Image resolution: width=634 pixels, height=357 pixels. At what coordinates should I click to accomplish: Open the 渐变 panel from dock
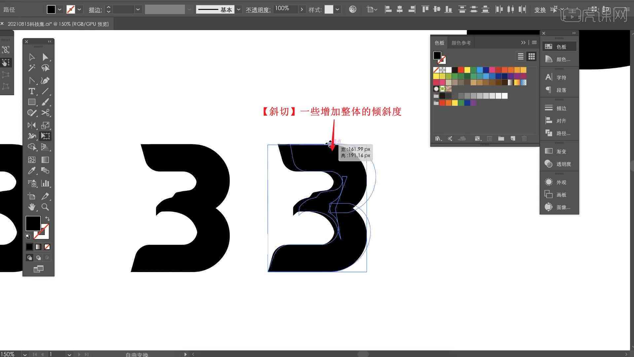click(560, 151)
